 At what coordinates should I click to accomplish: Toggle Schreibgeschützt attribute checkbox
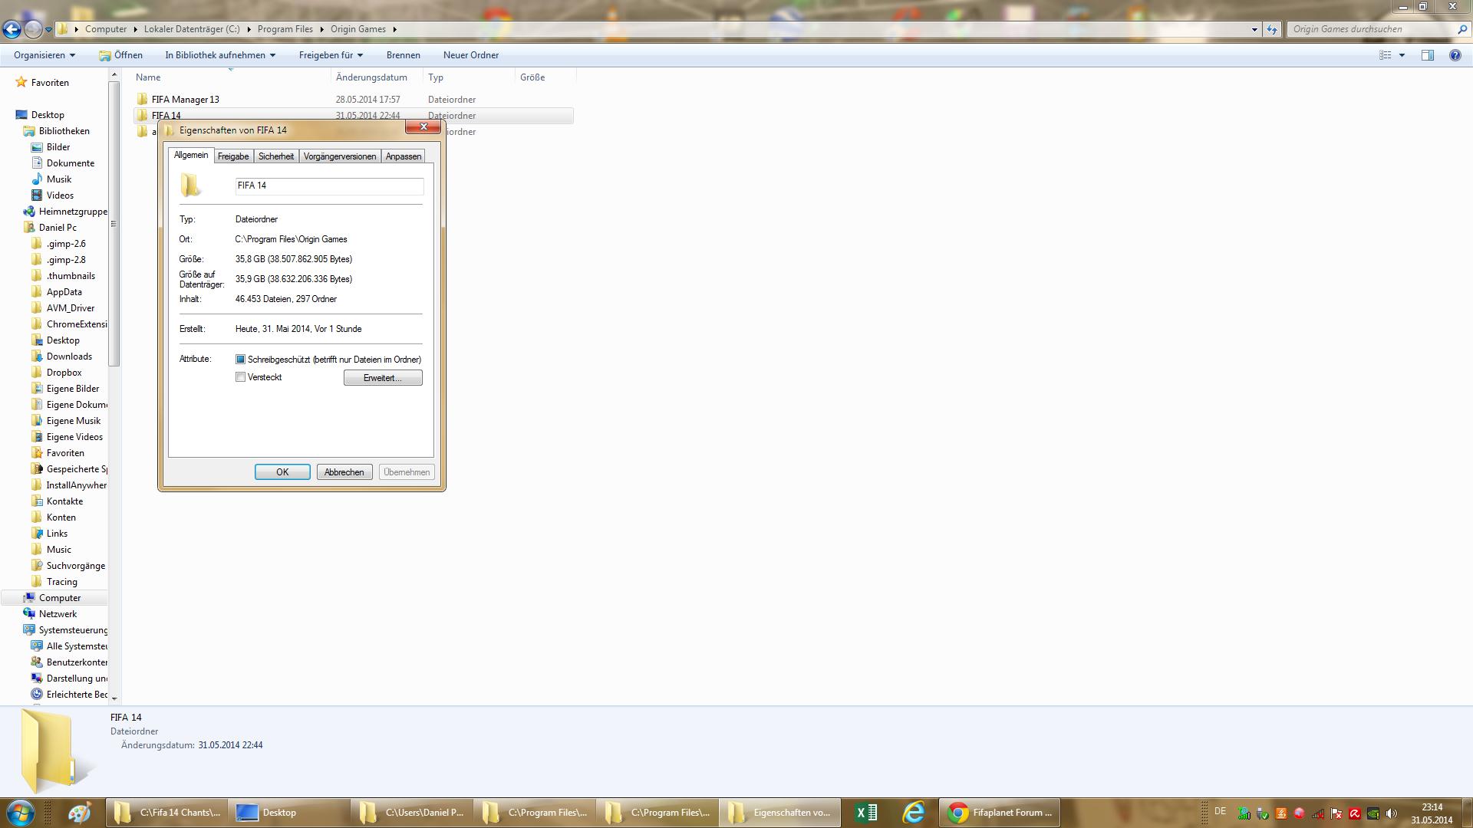(x=240, y=360)
